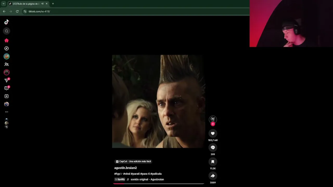
Task: Open a new browser tab
Action: coord(53,4)
